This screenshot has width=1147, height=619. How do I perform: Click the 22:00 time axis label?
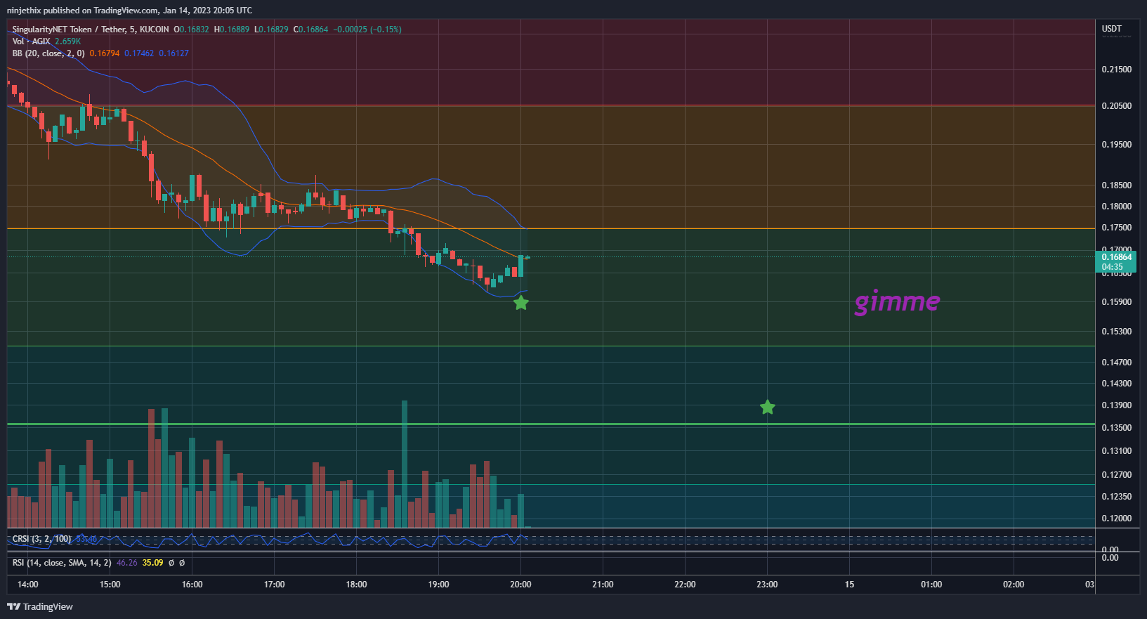(685, 585)
